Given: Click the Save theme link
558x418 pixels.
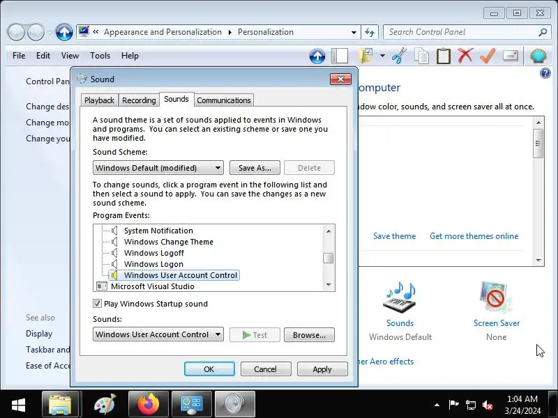Looking at the screenshot, I should pos(394,236).
